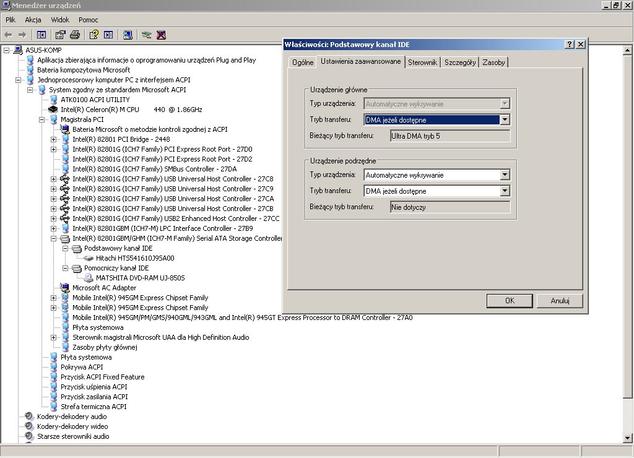Viewport: 634px width, 458px height.
Task: Select Przycisk zasilania ACPI entry
Action: pos(94,397)
